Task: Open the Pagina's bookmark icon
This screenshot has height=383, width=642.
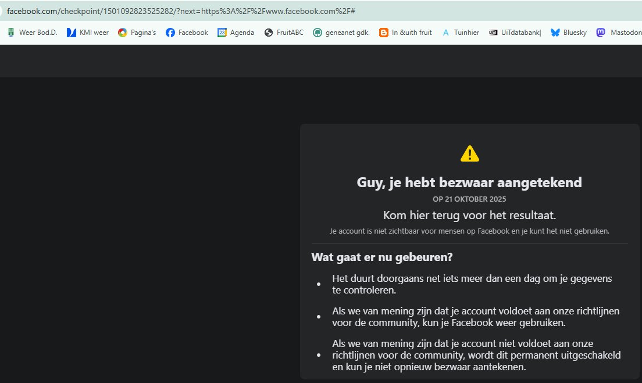Action: (123, 33)
